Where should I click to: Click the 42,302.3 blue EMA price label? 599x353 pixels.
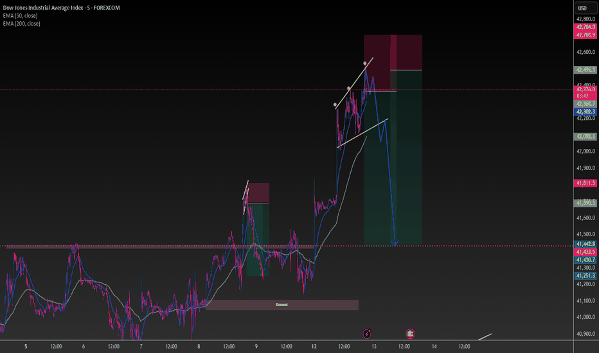[x=586, y=112]
